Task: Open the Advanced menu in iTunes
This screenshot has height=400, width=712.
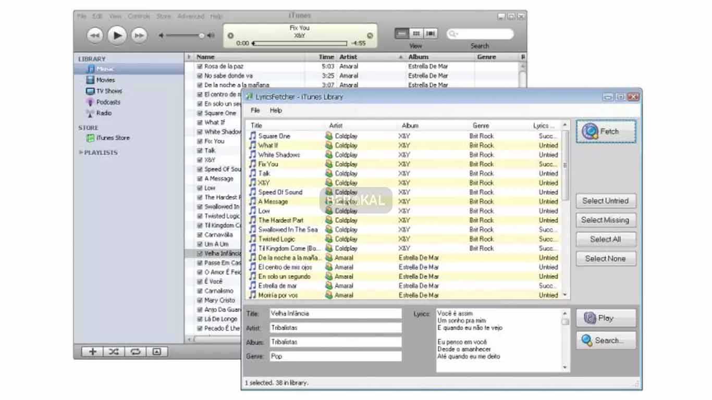Action: coord(191,17)
